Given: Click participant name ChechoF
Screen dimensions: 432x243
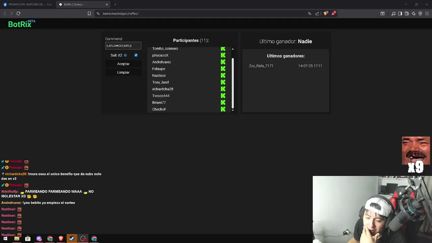Looking at the screenshot, I should click(x=159, y=109).
